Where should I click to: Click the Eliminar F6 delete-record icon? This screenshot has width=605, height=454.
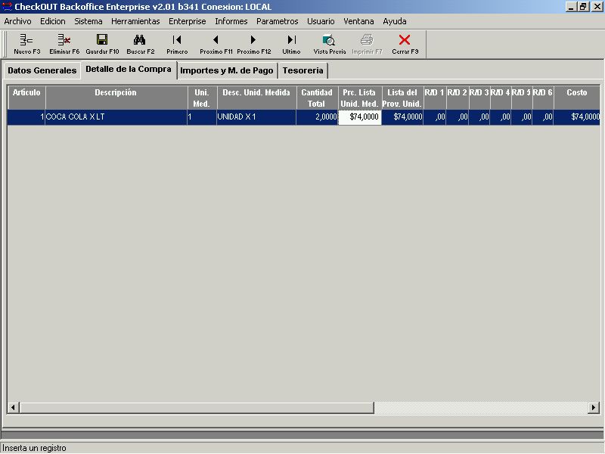[64, 45]
